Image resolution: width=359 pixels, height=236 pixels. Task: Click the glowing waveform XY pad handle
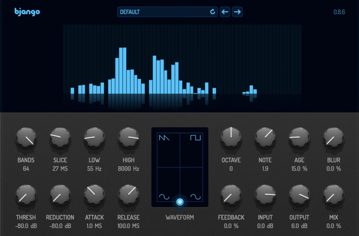point(180,202)
